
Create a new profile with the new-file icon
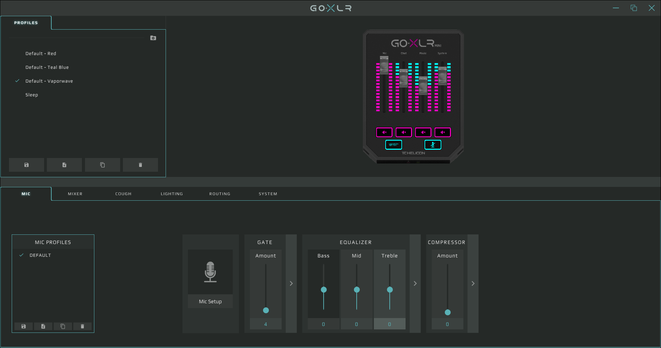coord(64,165)
